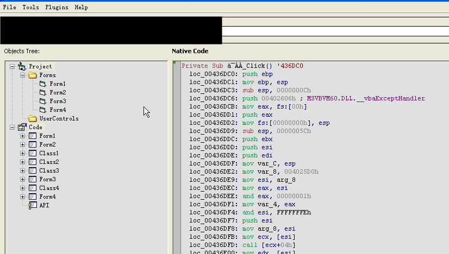This screenshot has width=449, height=254.
Task: Collapse the Project tree node
Action: point(12,66)
